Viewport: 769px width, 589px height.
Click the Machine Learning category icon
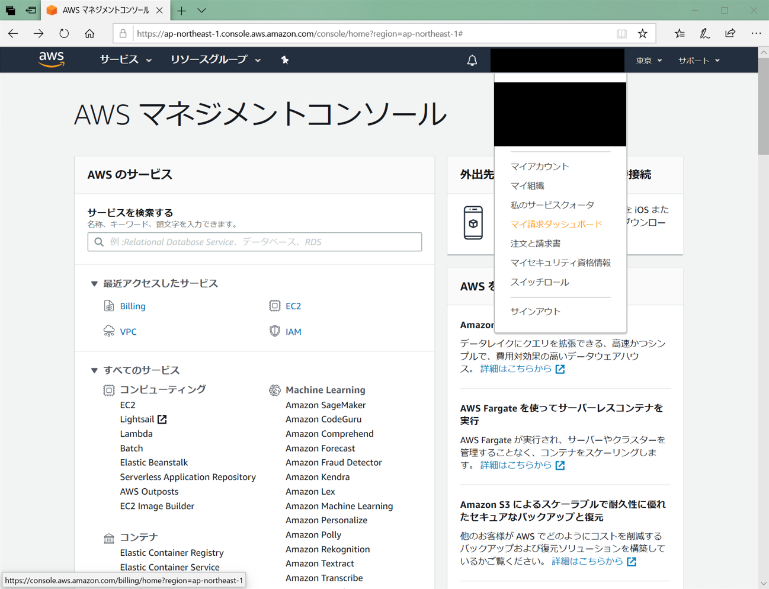point(275,390)
